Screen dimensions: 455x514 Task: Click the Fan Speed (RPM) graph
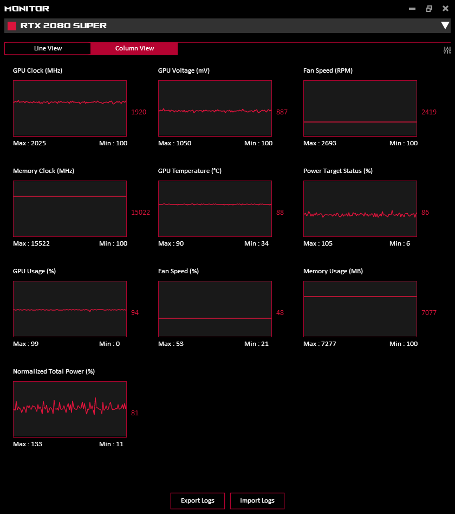tap(360, 108)
